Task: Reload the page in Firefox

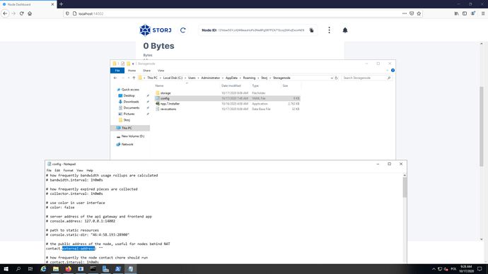Action: [21, 13]
